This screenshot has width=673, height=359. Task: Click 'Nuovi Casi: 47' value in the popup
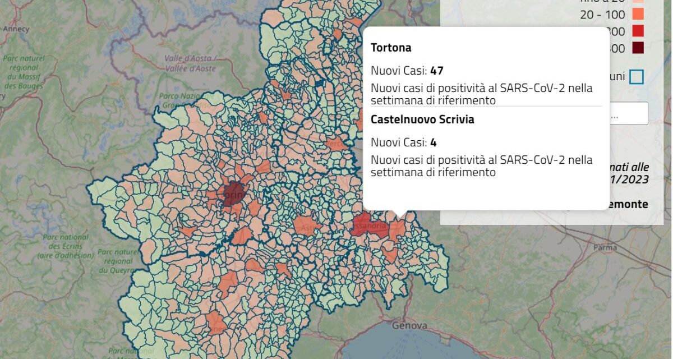click(x=406, y=71)
